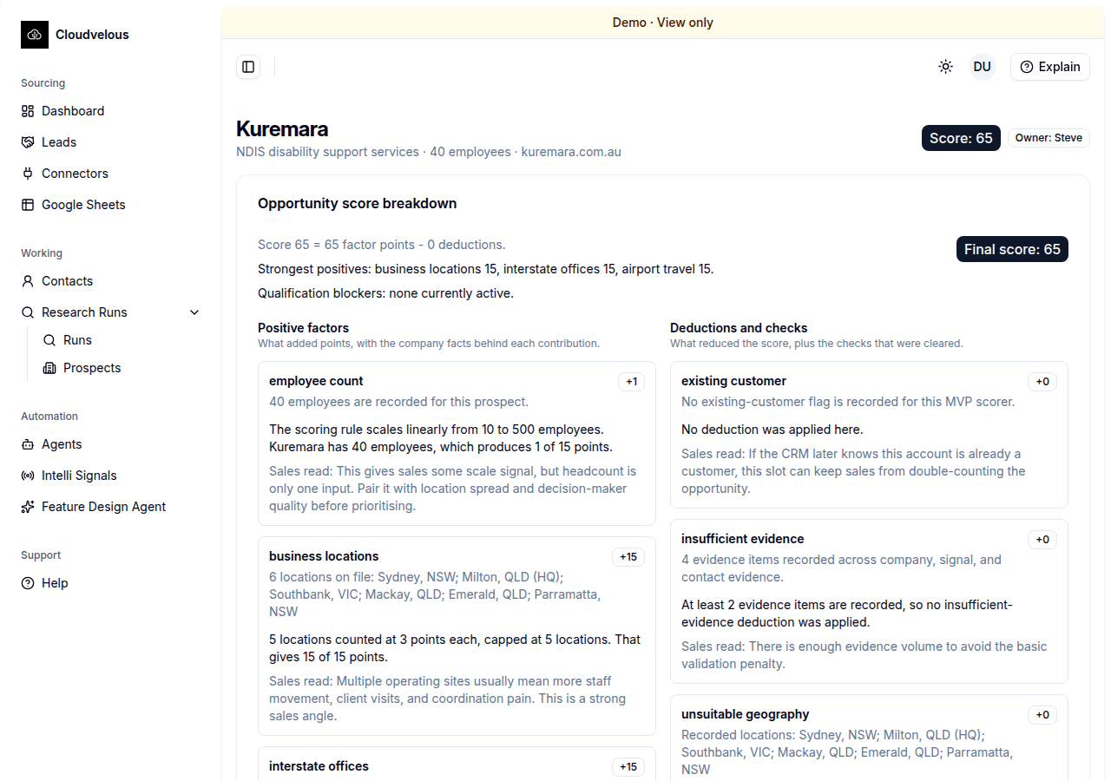Click the Score 65 = 65 factor points line
The image size is (1111, 781).
pos(381,245)
